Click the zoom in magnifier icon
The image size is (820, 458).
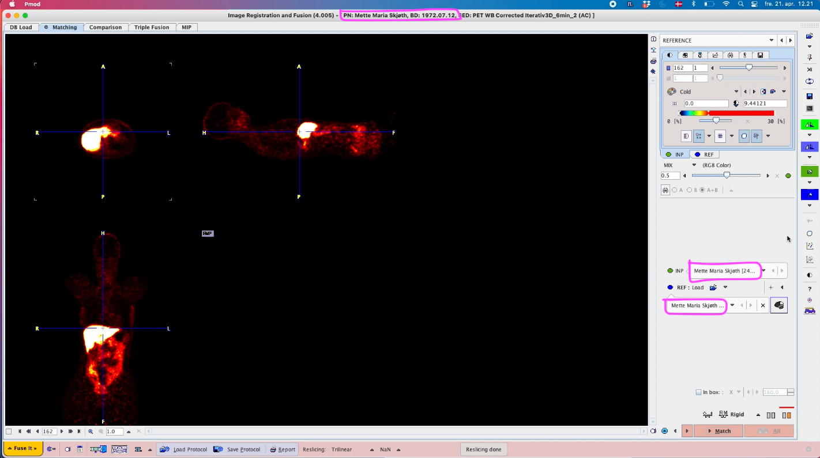tap(91, 431)
